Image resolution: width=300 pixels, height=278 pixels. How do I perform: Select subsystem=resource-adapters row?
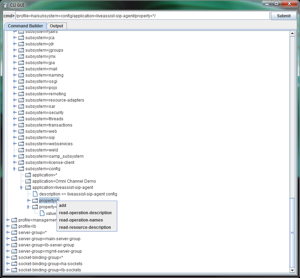(55, 100)
